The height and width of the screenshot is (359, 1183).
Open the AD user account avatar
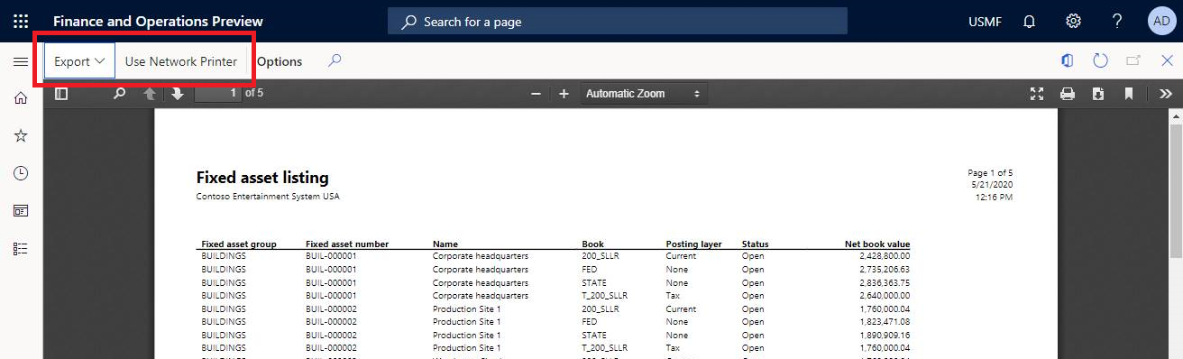1161,21
